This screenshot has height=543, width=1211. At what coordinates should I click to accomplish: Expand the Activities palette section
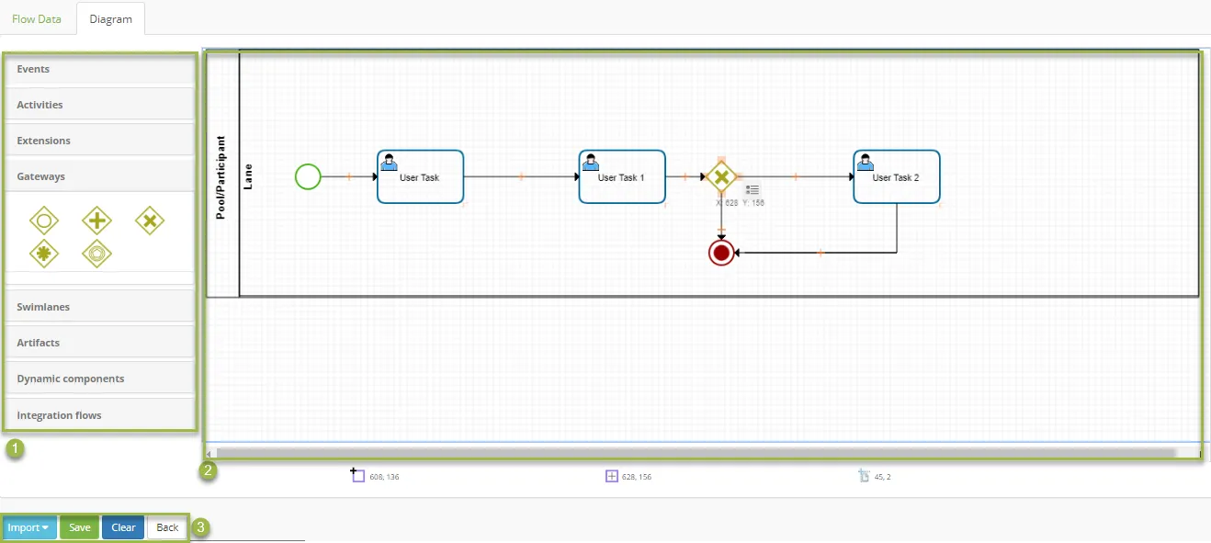point(100,105)
